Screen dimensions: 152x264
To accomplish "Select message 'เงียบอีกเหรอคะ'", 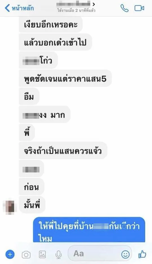I will pos(51,24).
